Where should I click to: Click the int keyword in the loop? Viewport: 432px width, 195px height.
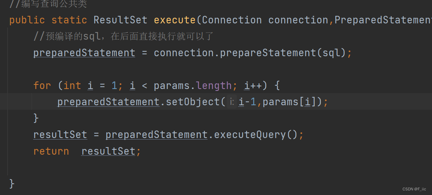[72, 86]
